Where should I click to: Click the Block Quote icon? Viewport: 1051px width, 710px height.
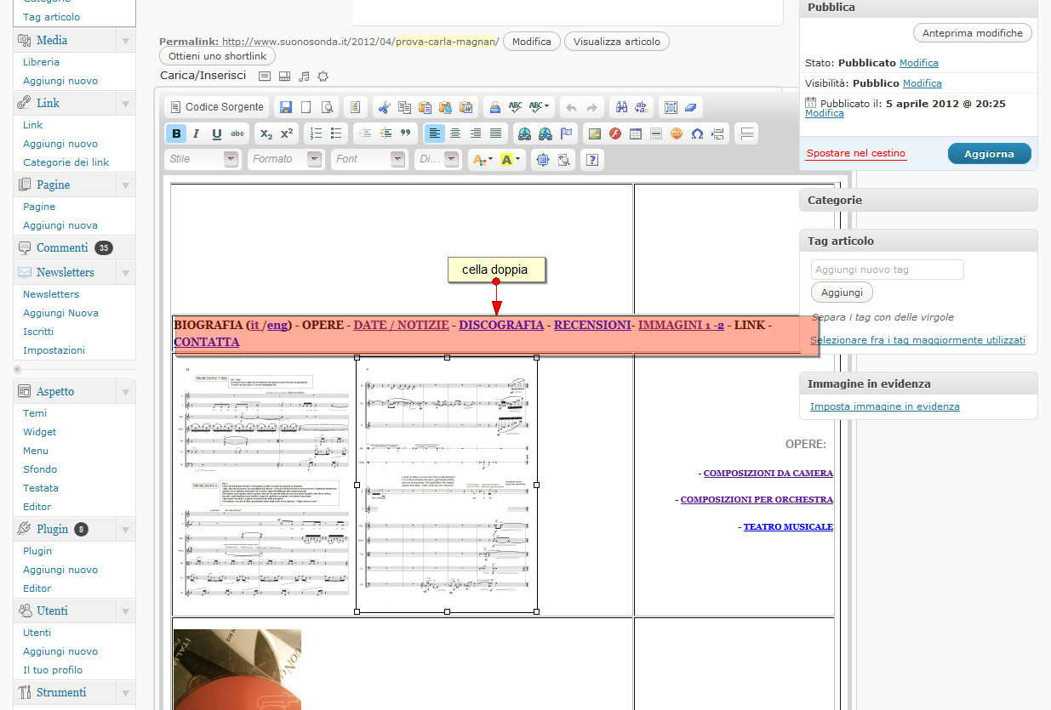406,133
